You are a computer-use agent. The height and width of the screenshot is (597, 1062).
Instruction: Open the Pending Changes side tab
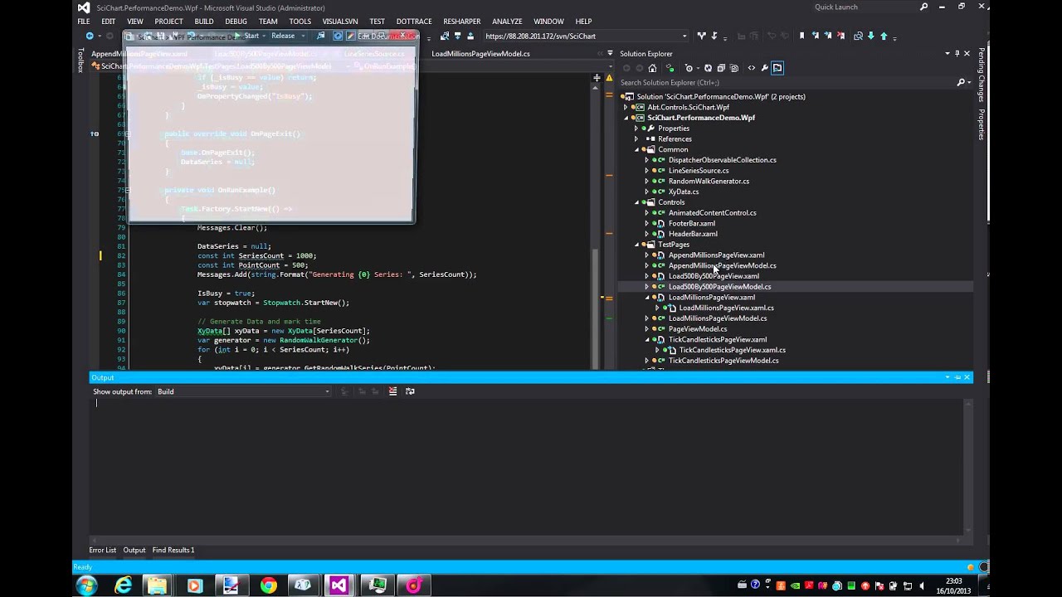[981, 75]
